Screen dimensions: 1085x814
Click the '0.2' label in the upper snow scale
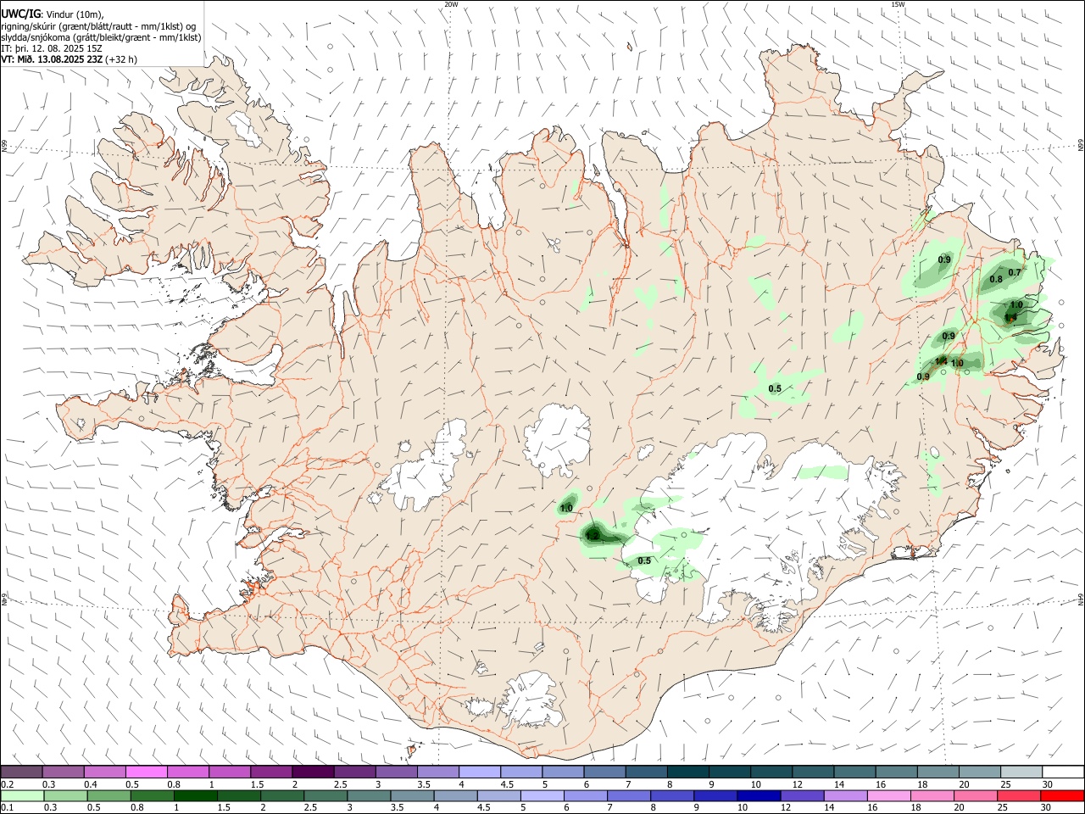pyautogui.click(x=8, y=784)
